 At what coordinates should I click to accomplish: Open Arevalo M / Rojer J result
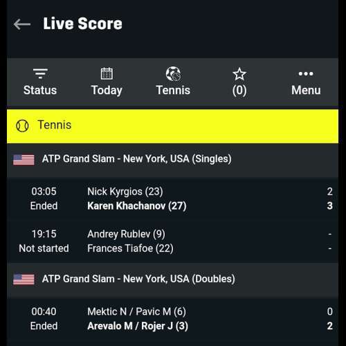[x=138, y=326]
